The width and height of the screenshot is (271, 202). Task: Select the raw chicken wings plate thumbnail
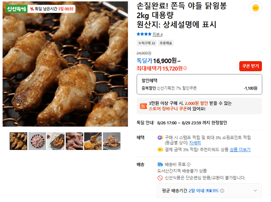[x=37, y=141]
